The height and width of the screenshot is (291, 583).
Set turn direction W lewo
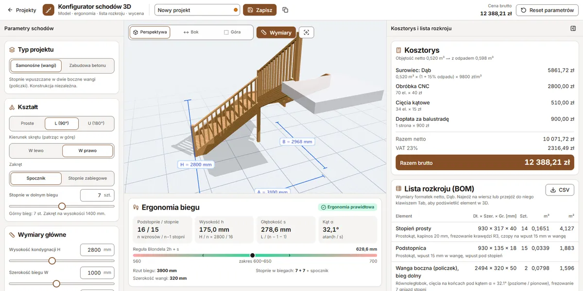click(x=36, y=151)
